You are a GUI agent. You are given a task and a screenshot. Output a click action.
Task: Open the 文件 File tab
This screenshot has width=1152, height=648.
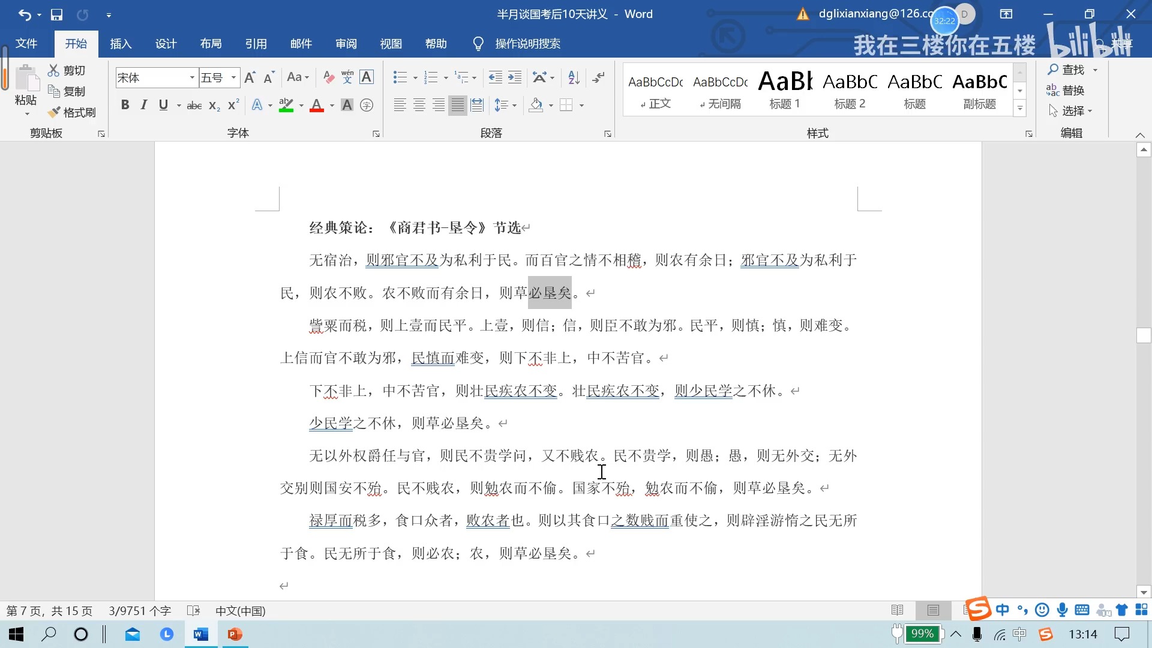click(26, 44)
